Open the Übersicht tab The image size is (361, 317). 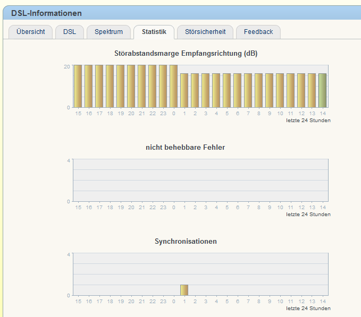(30, 32)
